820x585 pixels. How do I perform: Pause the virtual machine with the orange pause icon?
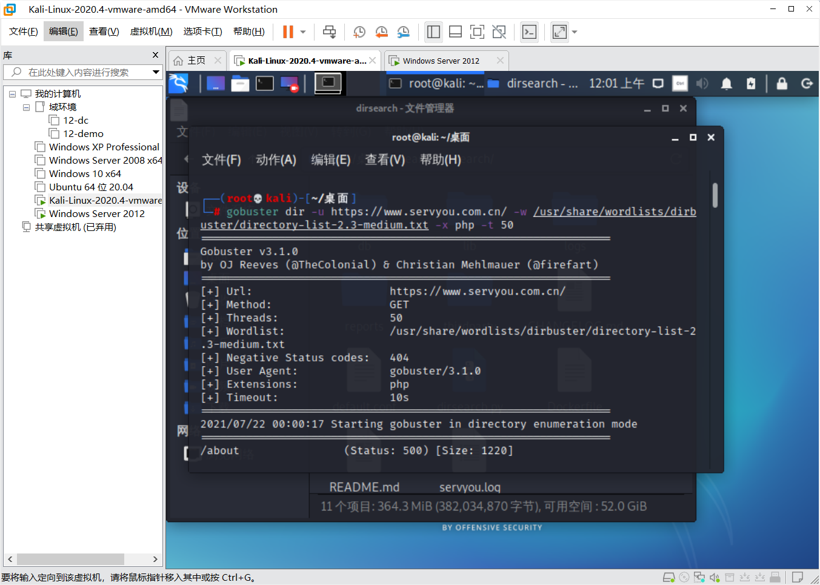288,32
